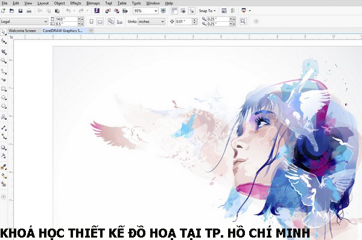This screenshot has width=362, height=240.
Task: Open the Bitmaps menu
Action: coord(93,3)
